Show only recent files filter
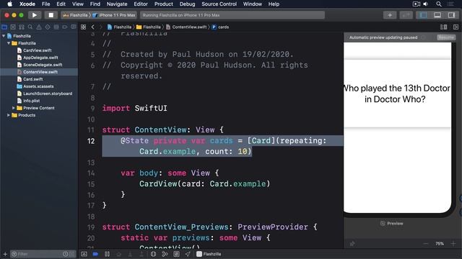The height and width of the screenshot is (259, 462). [x=66, y=254]
